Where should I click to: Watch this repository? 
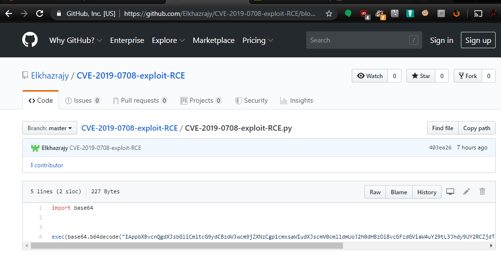point(370,76)
